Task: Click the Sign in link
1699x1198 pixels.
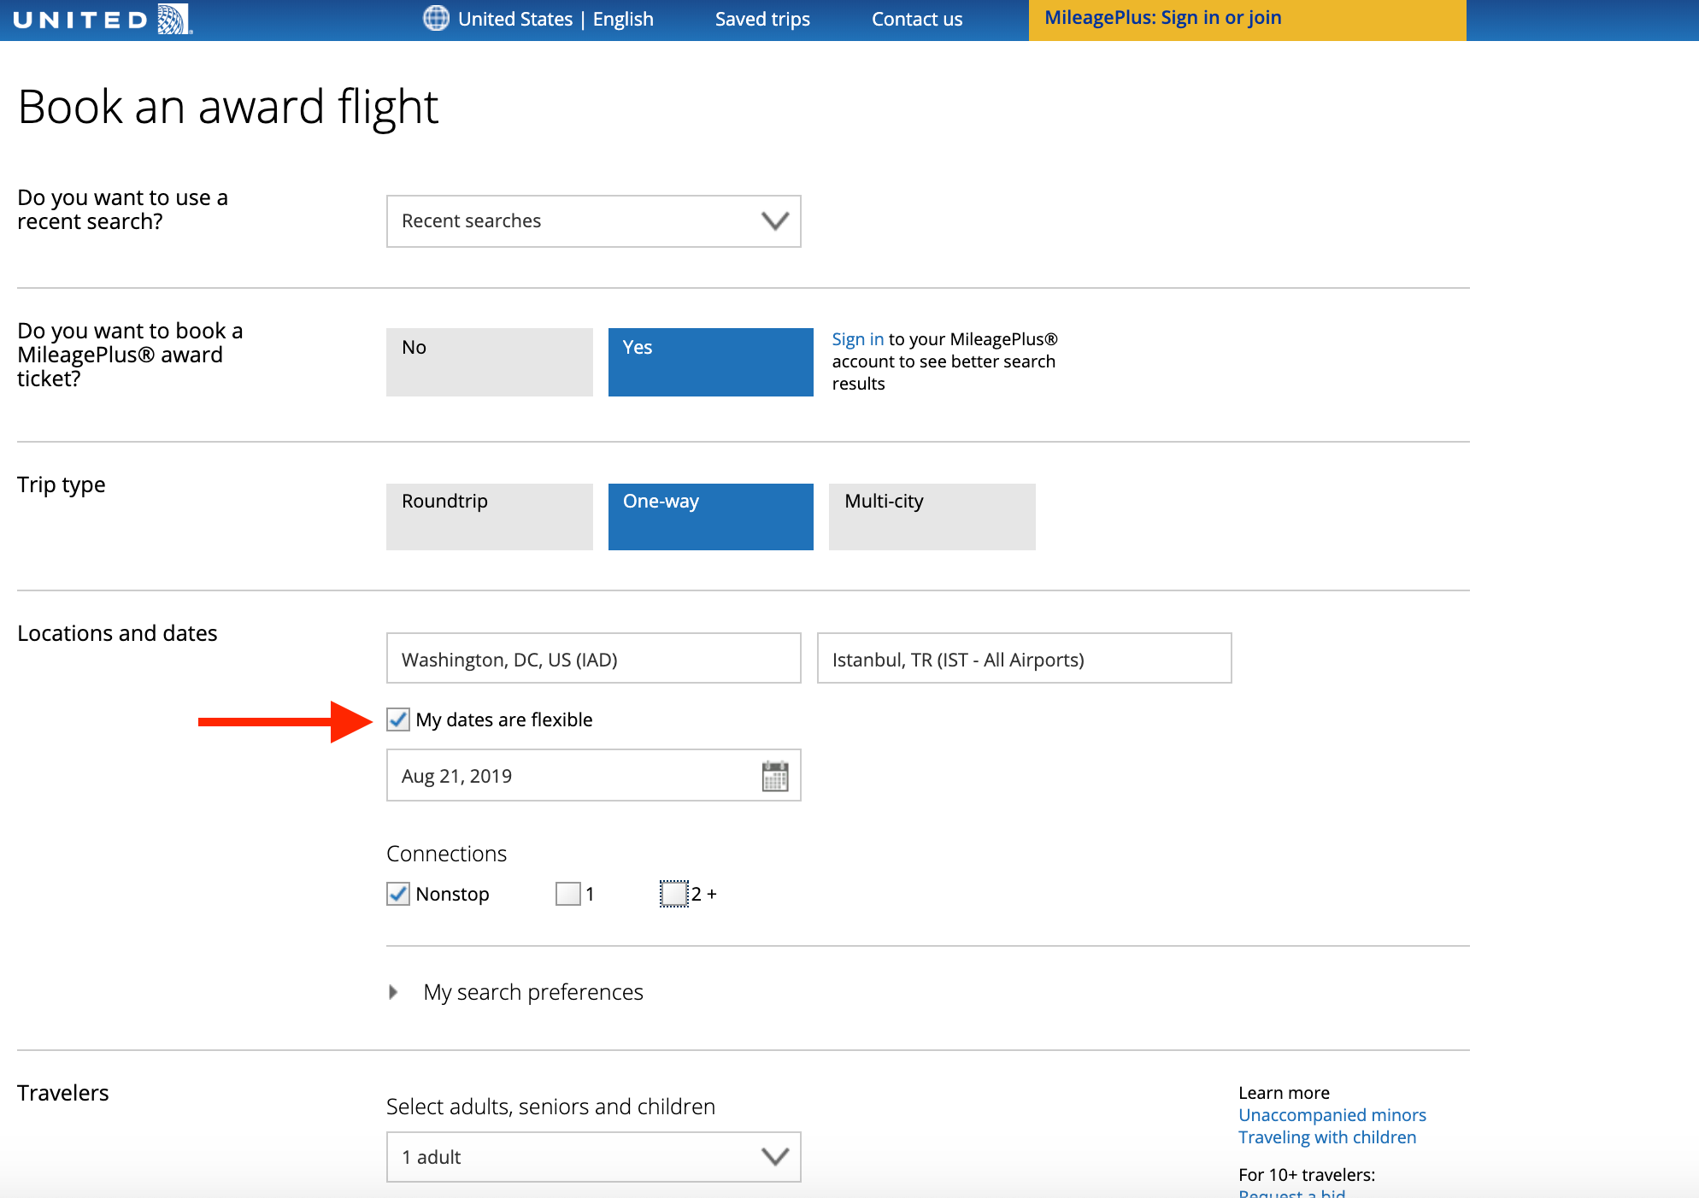Action: coord(857,339)
